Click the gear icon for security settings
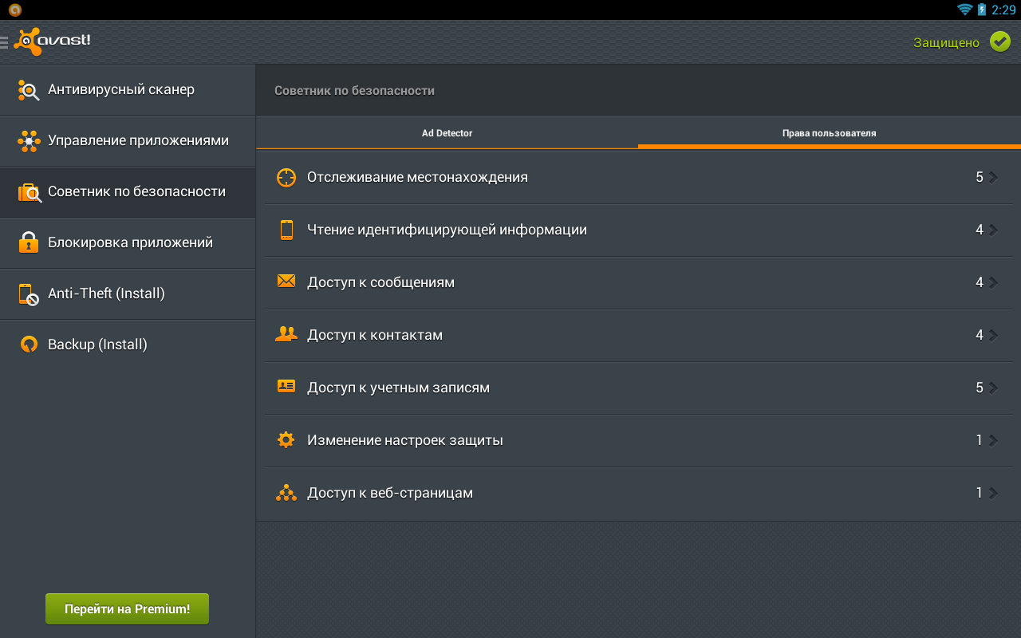 pyautogui.click(x=286, y=439)
